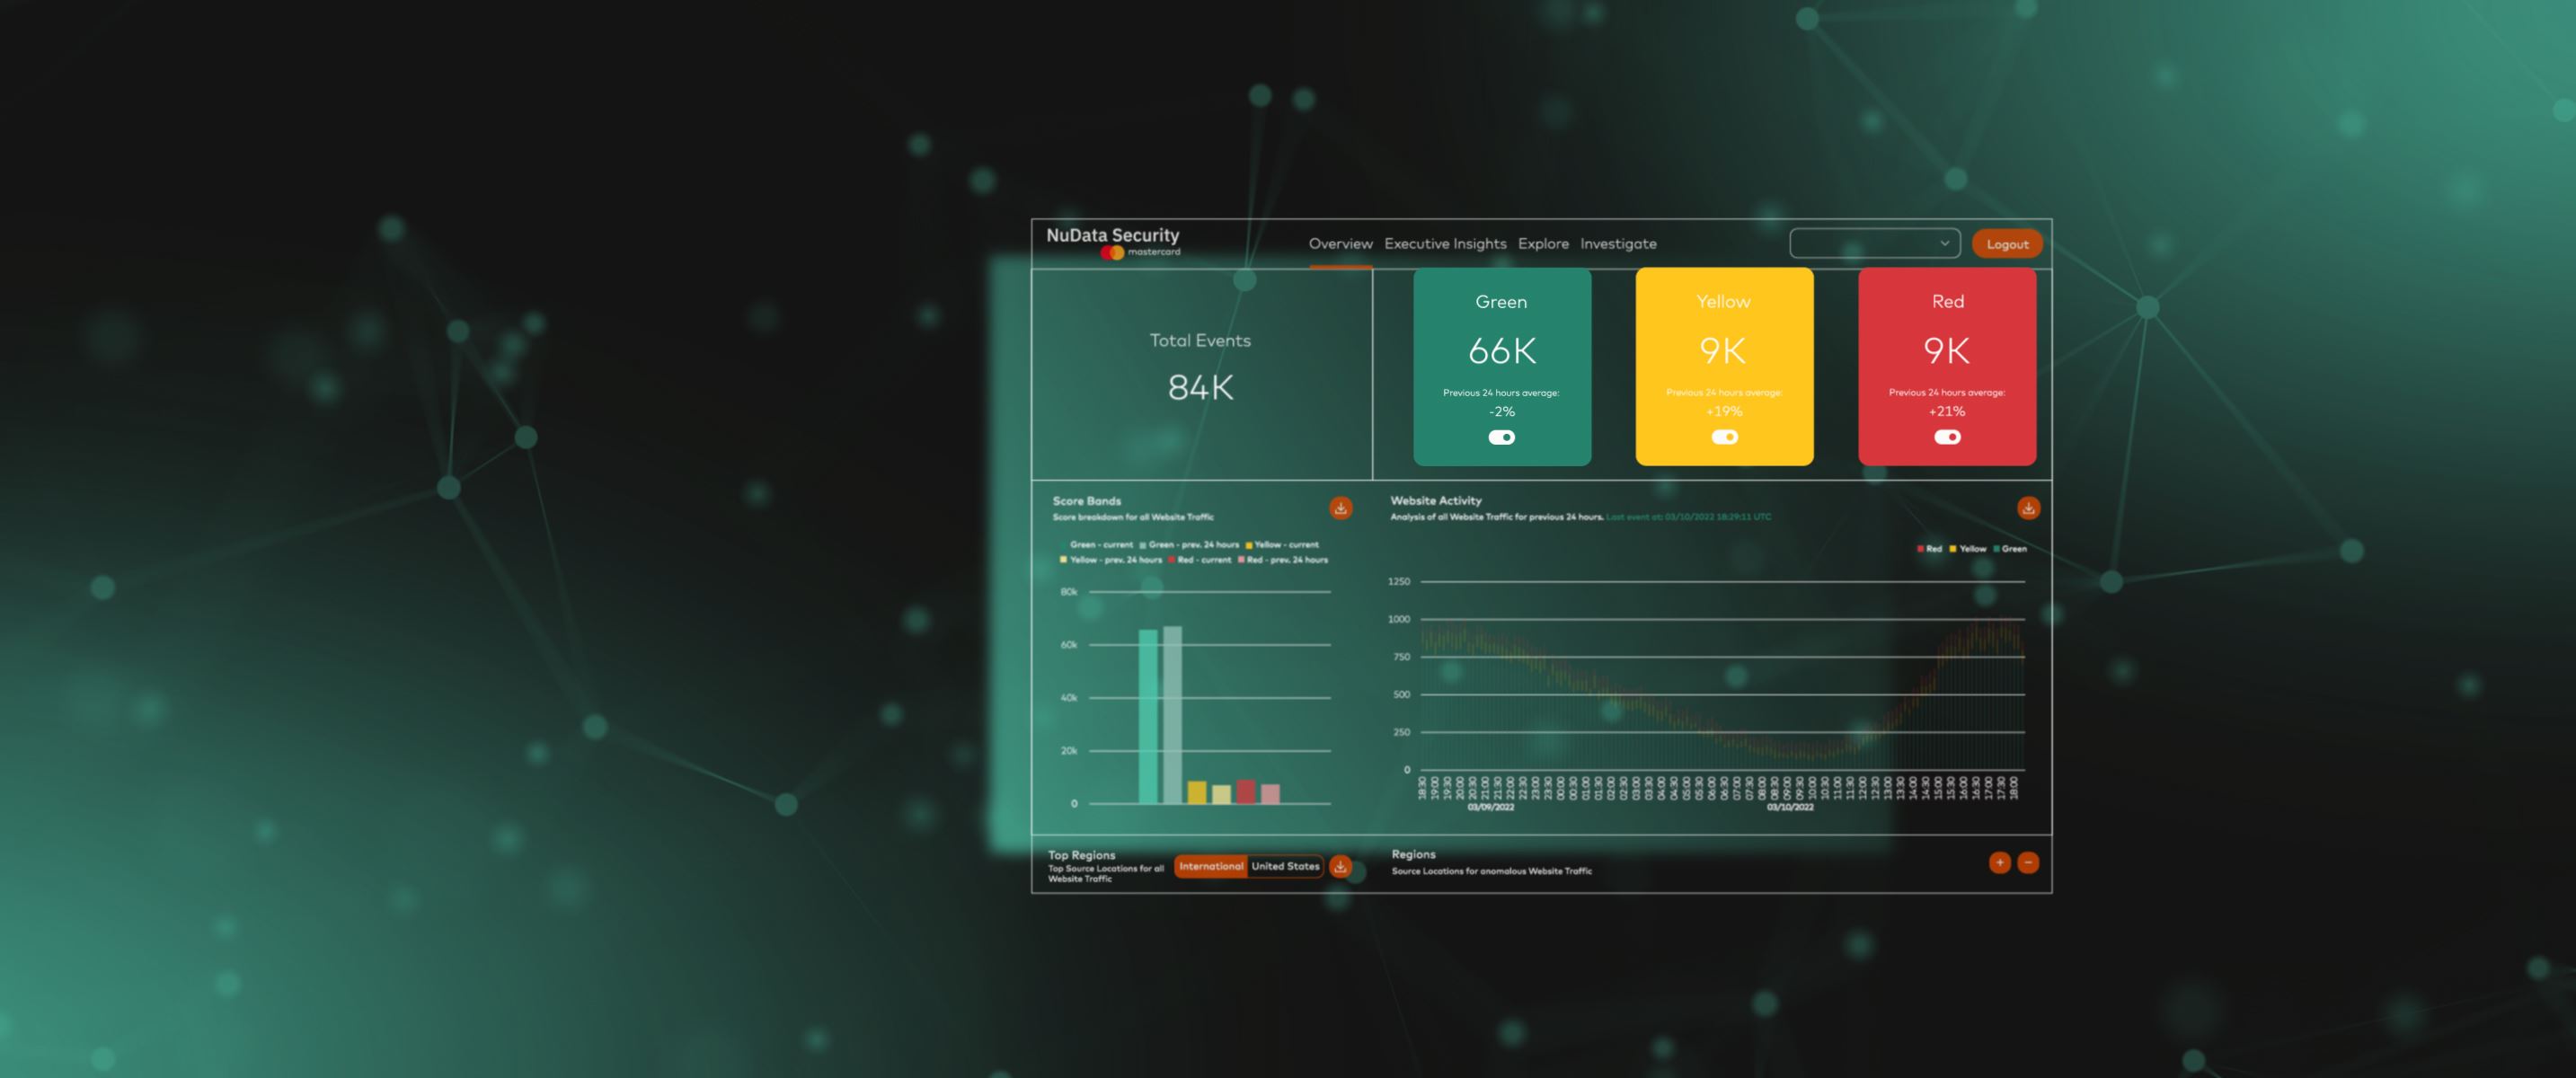This screenshot has width=2576, height=1078.
Task: Download the Top Regions data
Action: pyautogui.click(x=1340, y=866)
